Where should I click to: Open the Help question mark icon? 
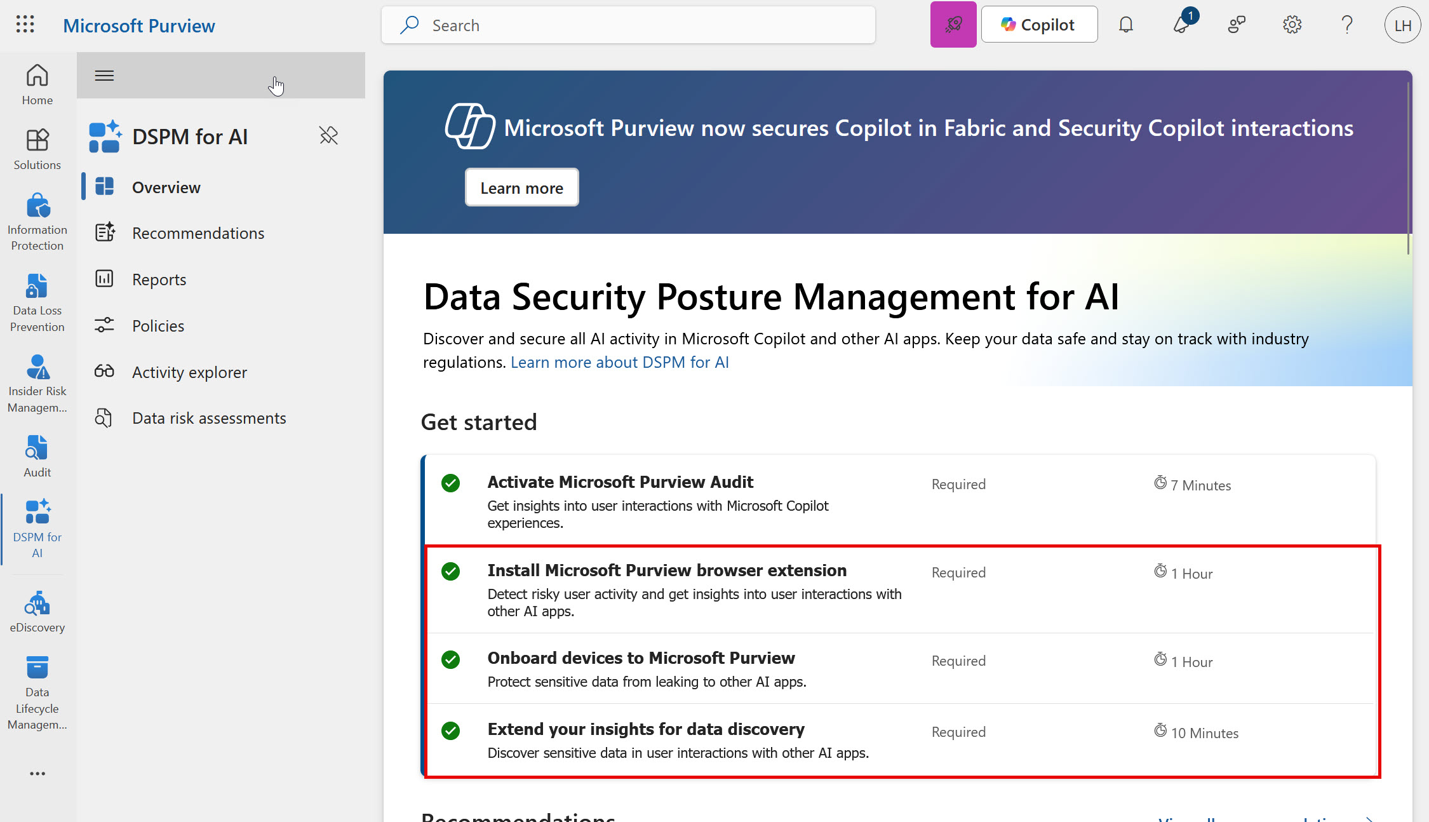(1347, 25)
